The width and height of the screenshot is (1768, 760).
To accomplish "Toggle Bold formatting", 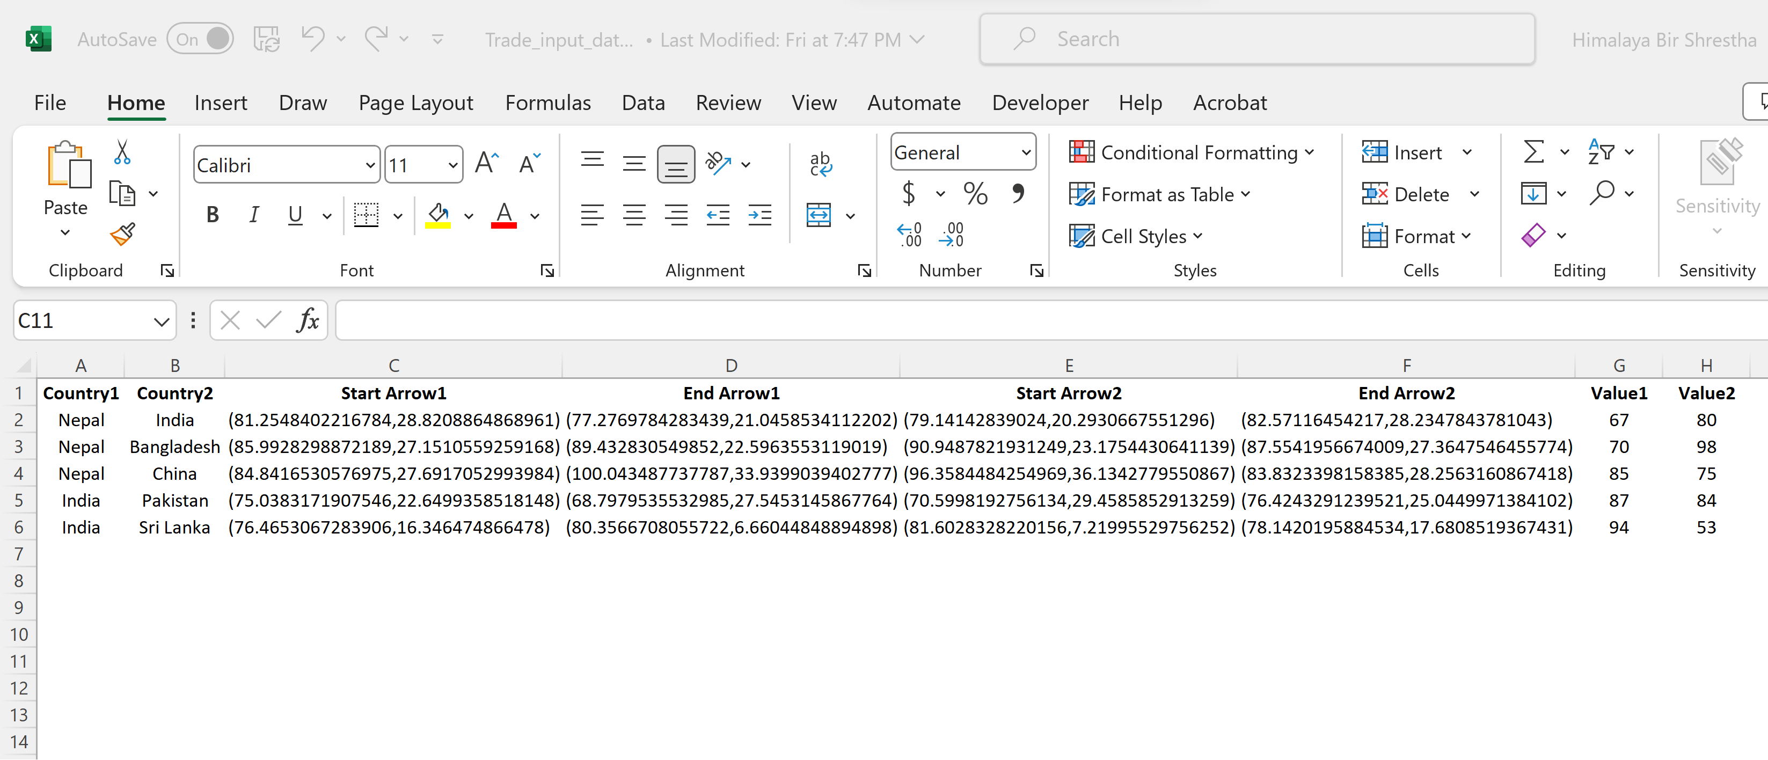I will (x=212, y=216).
